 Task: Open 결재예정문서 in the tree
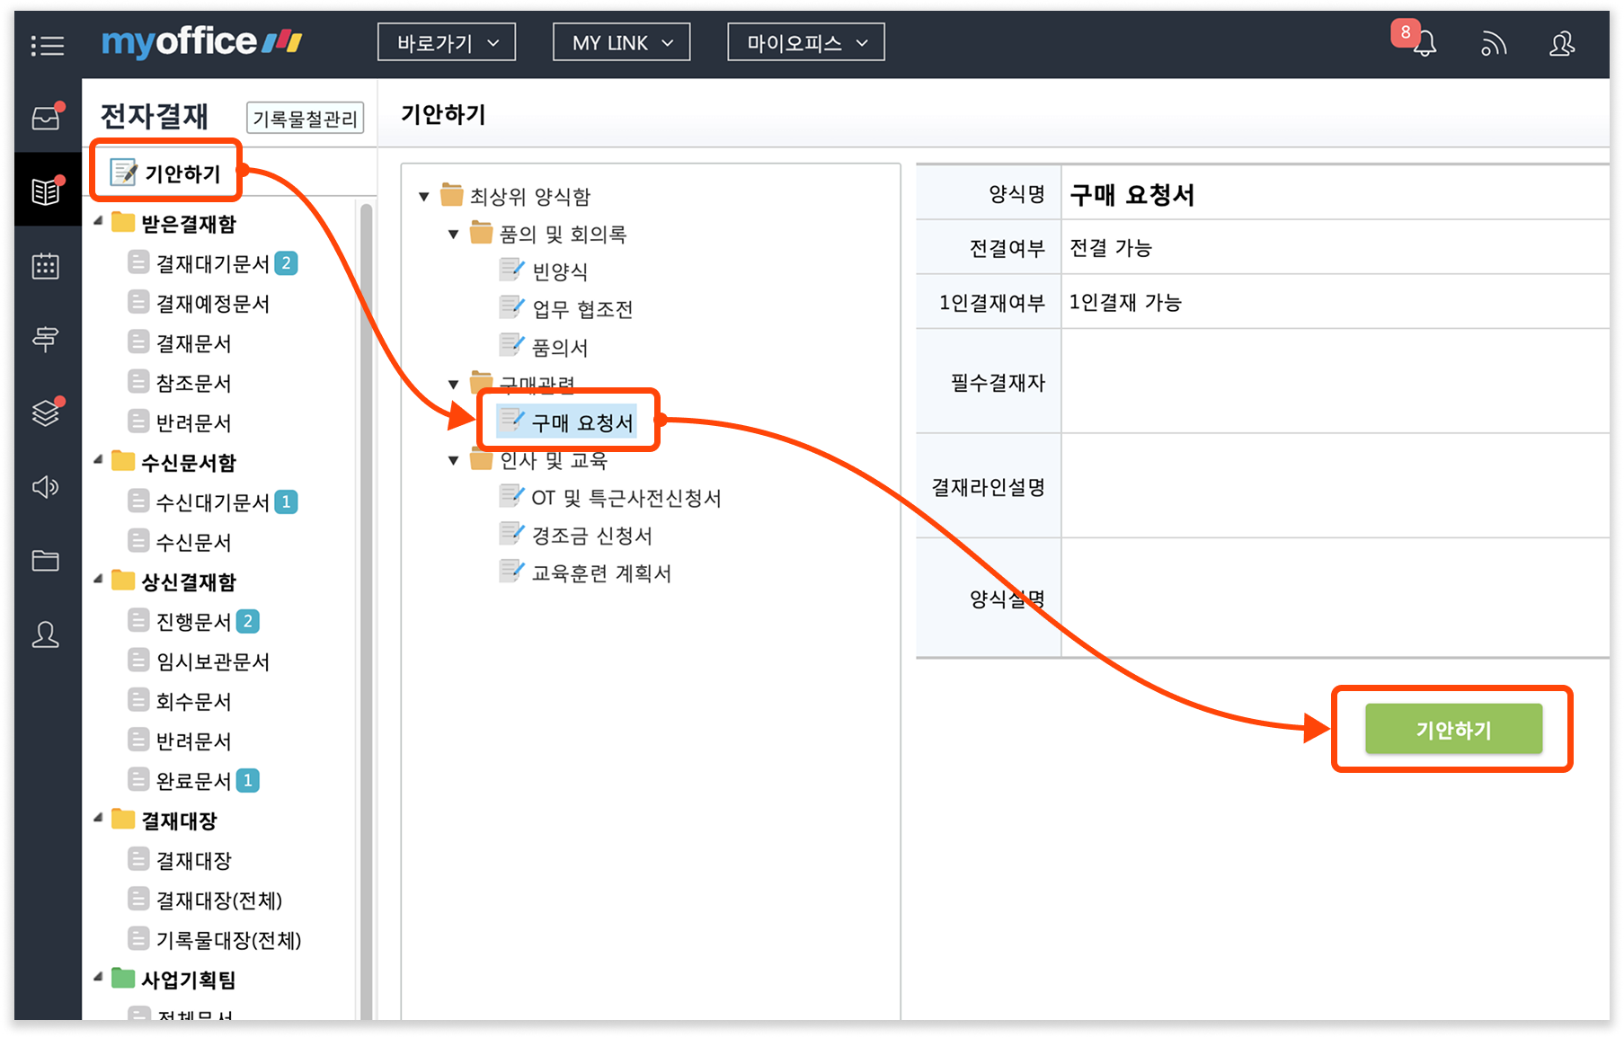(213, 304)
